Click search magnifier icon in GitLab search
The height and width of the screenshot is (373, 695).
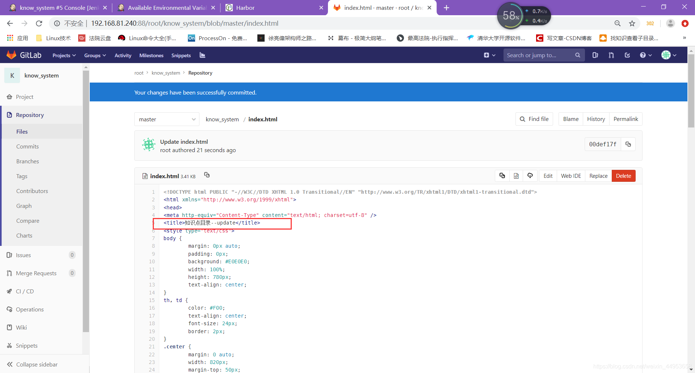pos(577,55)
